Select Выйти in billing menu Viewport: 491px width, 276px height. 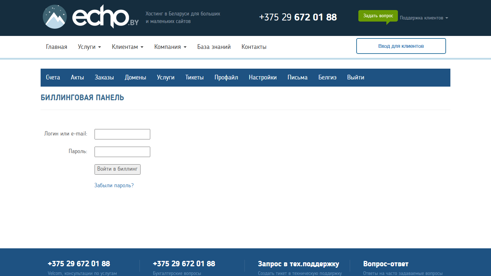[355, 78]
